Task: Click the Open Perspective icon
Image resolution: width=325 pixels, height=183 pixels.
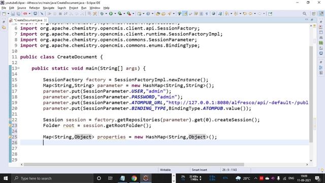Action: click(x=314, y=14)
